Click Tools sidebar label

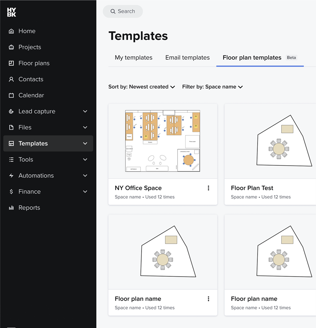26,160
